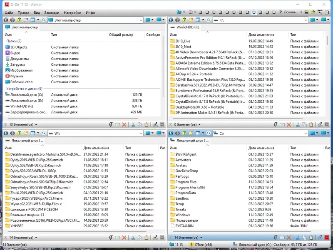
Task: Click the help question-mark icon beside Локаль...
Action: [280, 12]
